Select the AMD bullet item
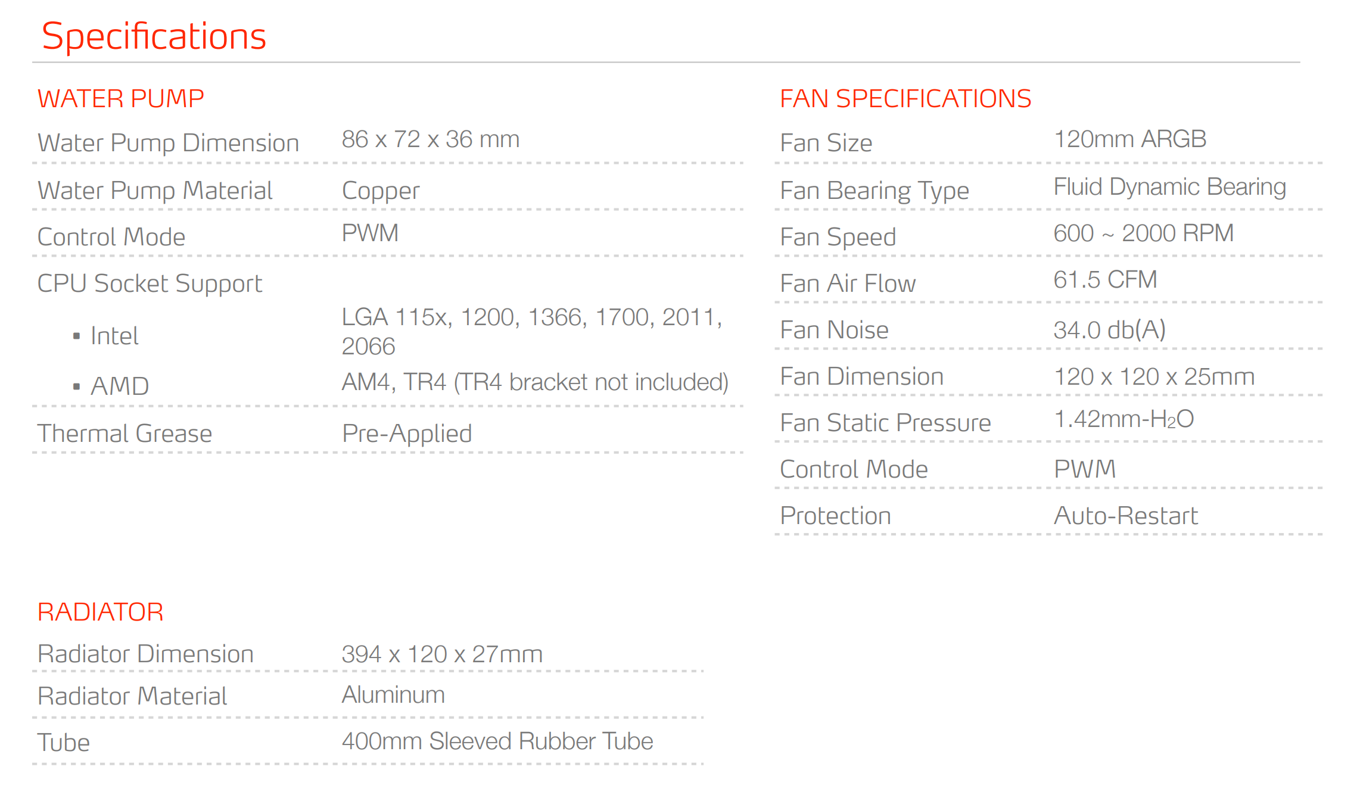 click(x=120, y=386)
